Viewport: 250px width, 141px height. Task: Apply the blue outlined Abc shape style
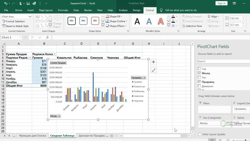pyautogui.click(x=83, y=21)
